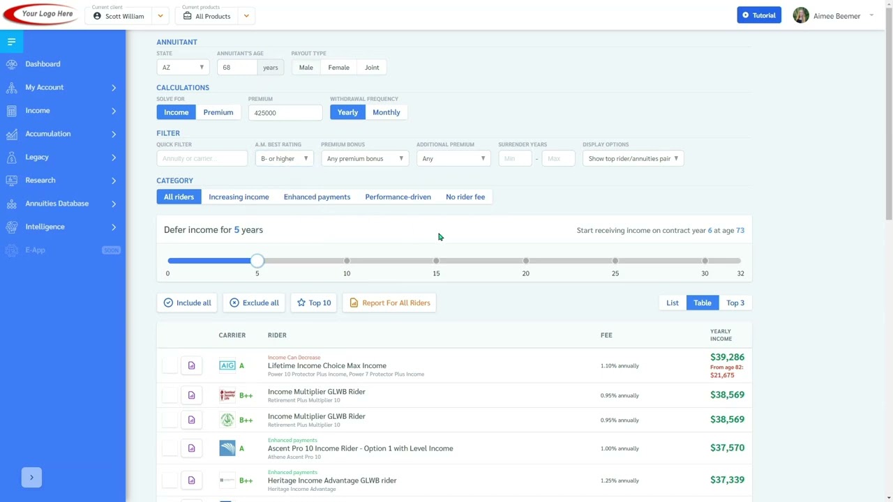Click the My Account person icon
Viewport: 893px width, 502px height.
click(x=11, y=87)
